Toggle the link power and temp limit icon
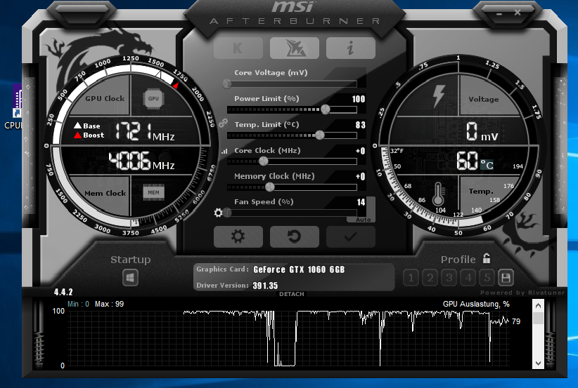 (223, 123)
